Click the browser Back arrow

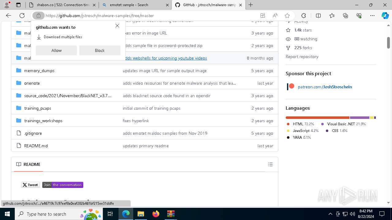pyautogui.click(x=8, y=16)
